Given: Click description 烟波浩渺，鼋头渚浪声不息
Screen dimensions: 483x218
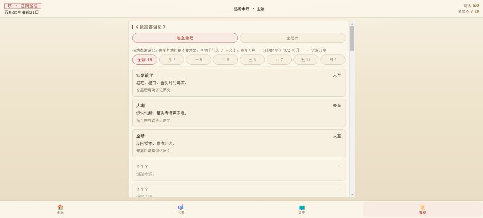Looking at the screenshot, I should [162, 113].
